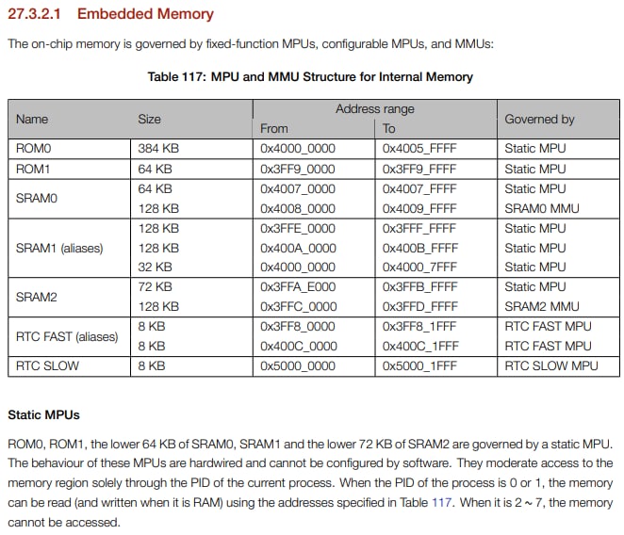
Task: Click the 384 KB size cell
Action: coord(157,148)
